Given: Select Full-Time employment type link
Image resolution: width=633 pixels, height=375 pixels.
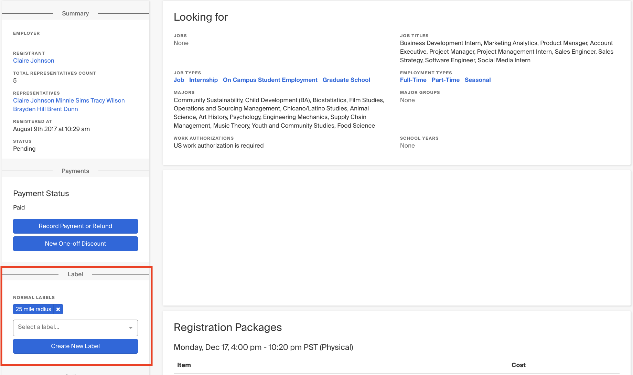Looking at the screenshot, I should click(413, 80).
